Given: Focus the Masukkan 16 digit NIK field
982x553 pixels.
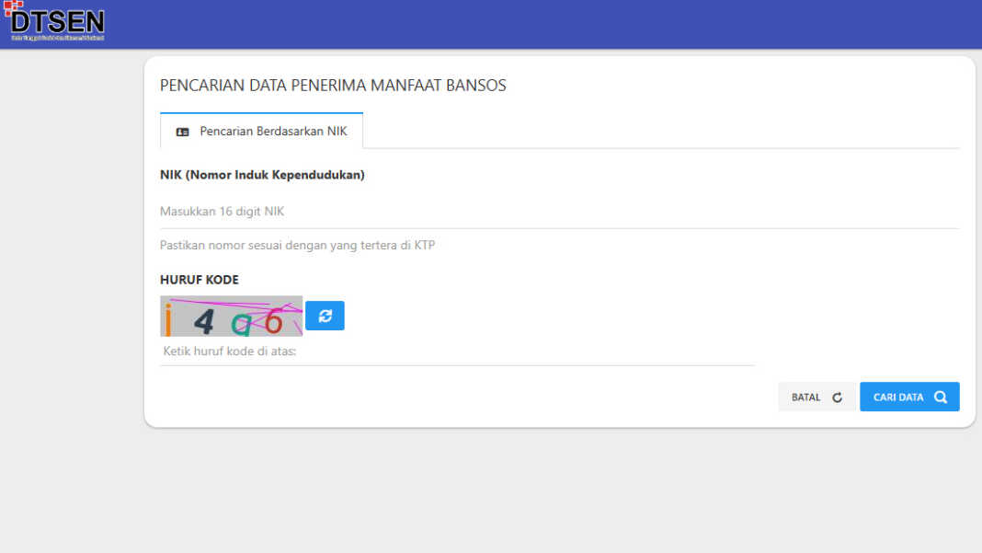Looking at the screenshot, I should pyautogui.click(x=559, y=212).
